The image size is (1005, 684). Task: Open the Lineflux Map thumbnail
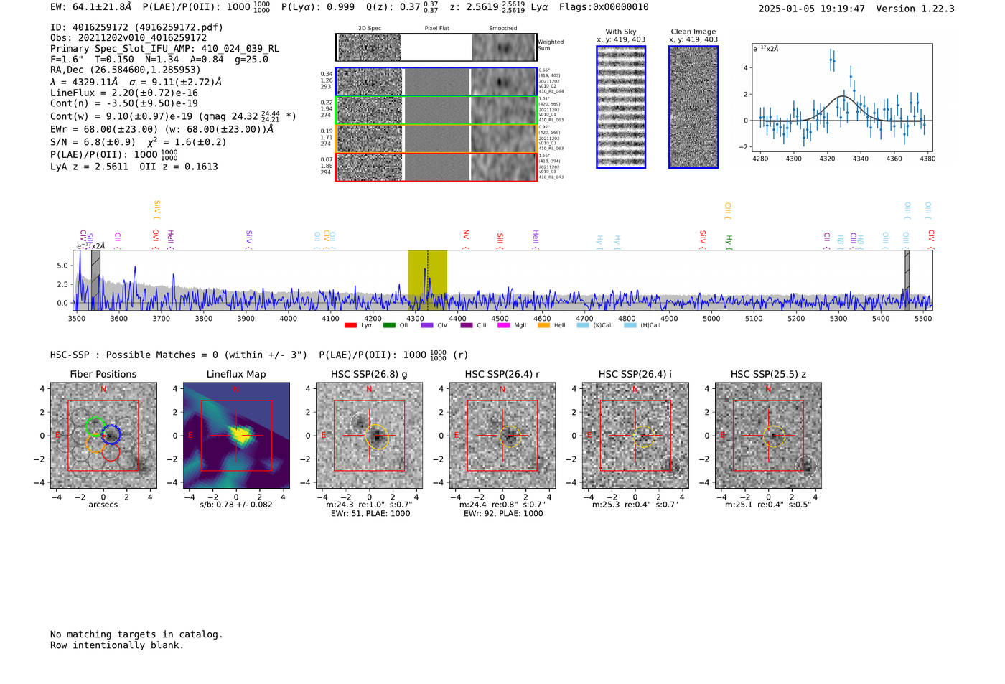point(236,436)
